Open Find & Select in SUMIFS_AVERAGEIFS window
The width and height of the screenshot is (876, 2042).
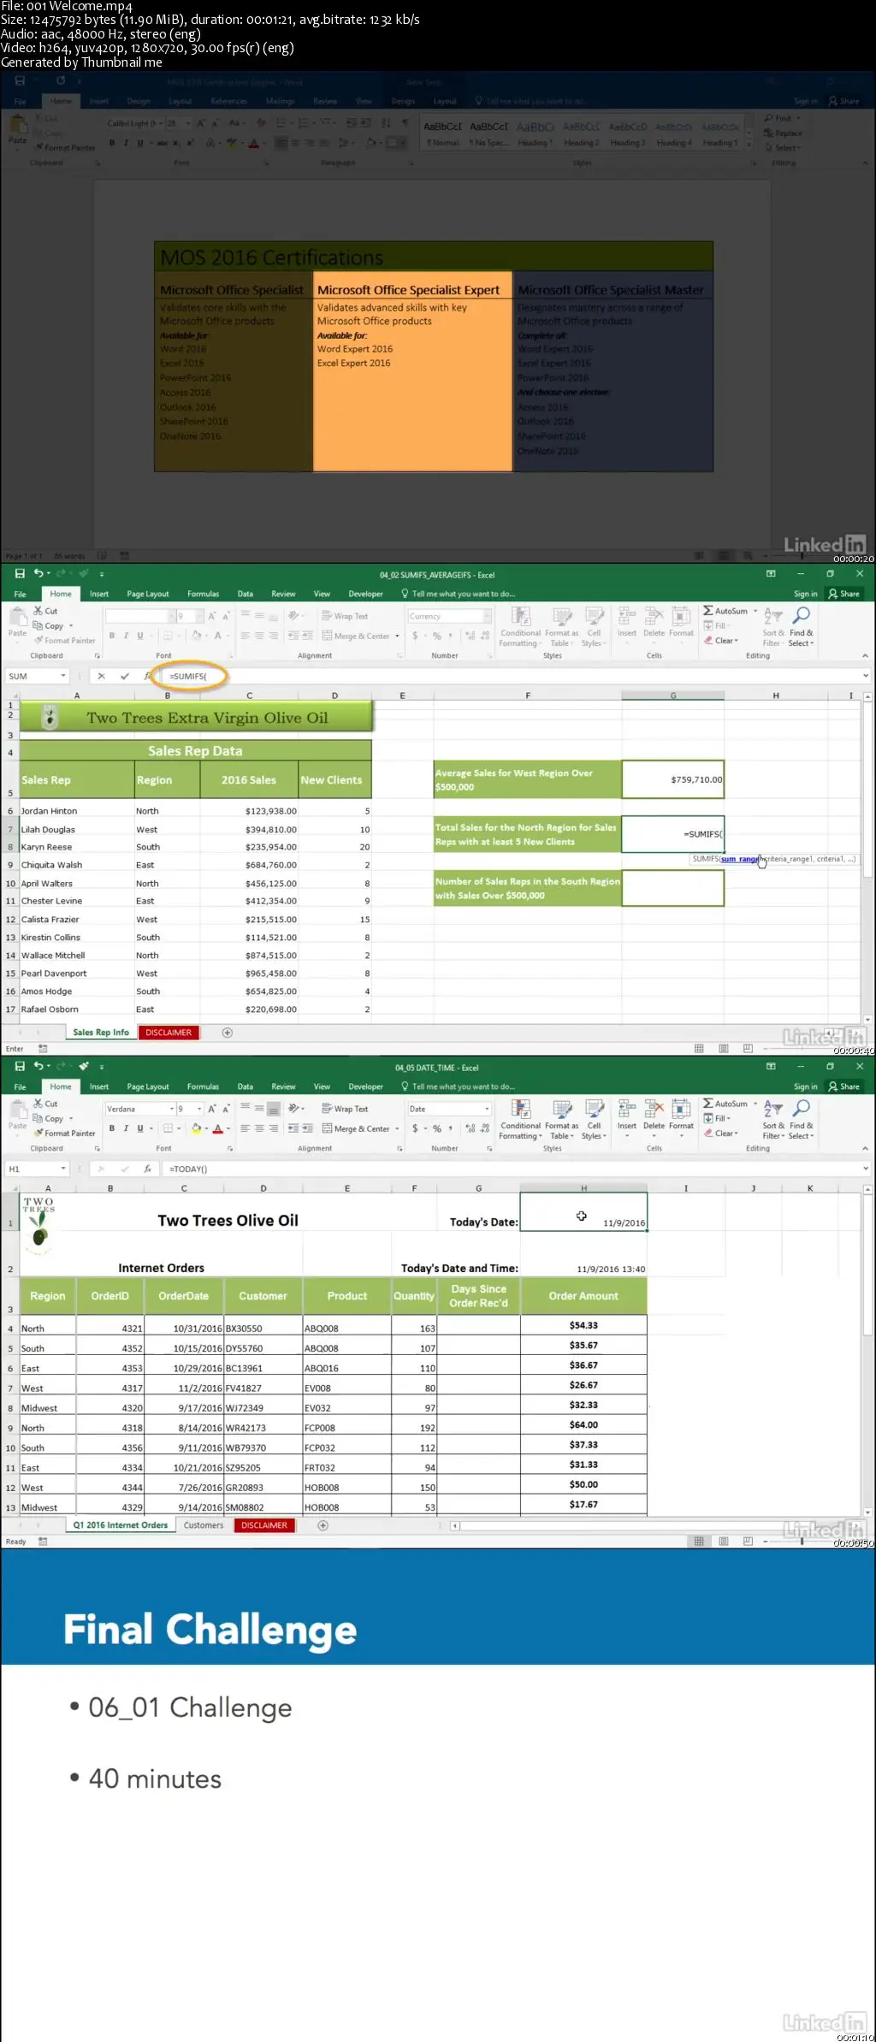coord(802,627)
